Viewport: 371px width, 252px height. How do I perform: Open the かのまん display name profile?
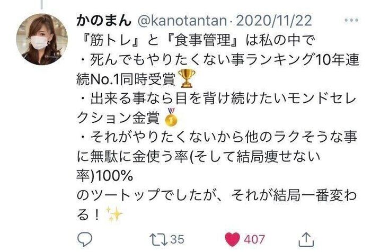pos(104,21)
